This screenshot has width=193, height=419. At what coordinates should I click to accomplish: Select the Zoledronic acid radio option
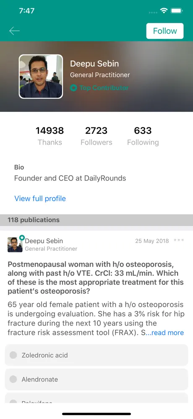[x=96, y=355]
